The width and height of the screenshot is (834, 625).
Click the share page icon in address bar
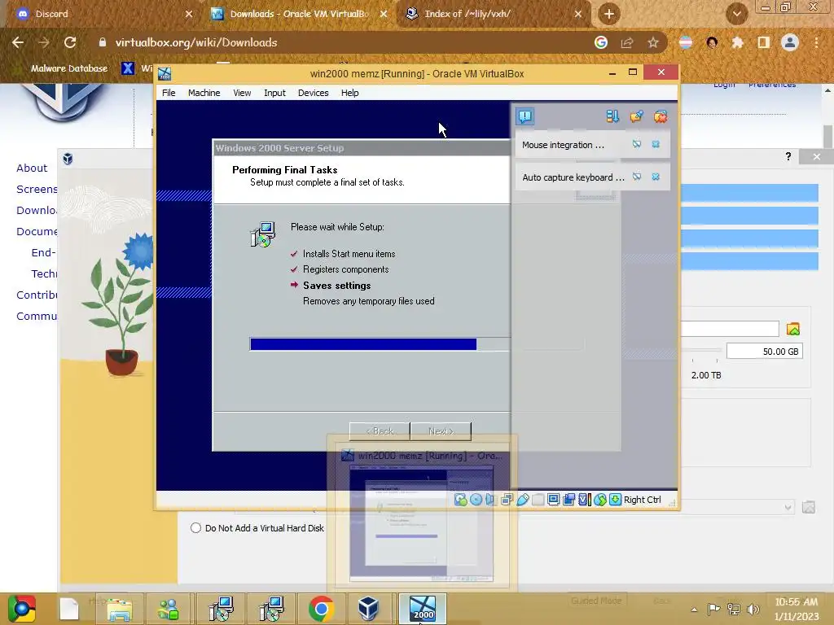(627, 42)
